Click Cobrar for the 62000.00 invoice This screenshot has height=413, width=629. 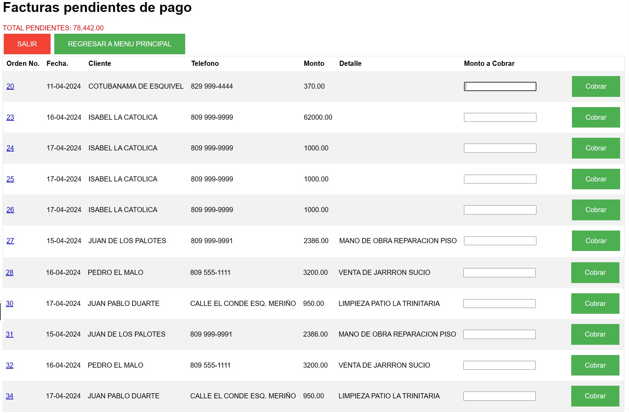pos(596,117)
